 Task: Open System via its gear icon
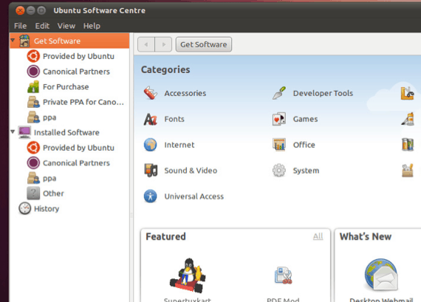pyautogui.click(x=279, y=171)
